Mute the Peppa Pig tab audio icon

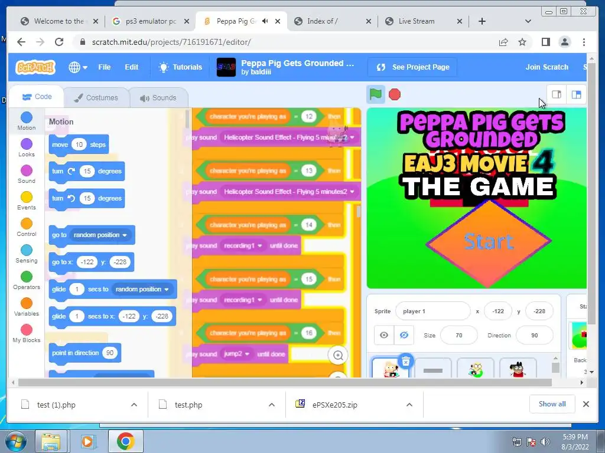[265, 21]
